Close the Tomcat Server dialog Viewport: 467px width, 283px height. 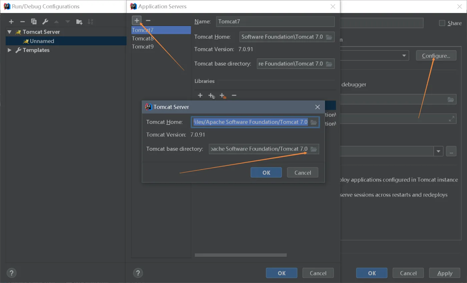[318, 107]
